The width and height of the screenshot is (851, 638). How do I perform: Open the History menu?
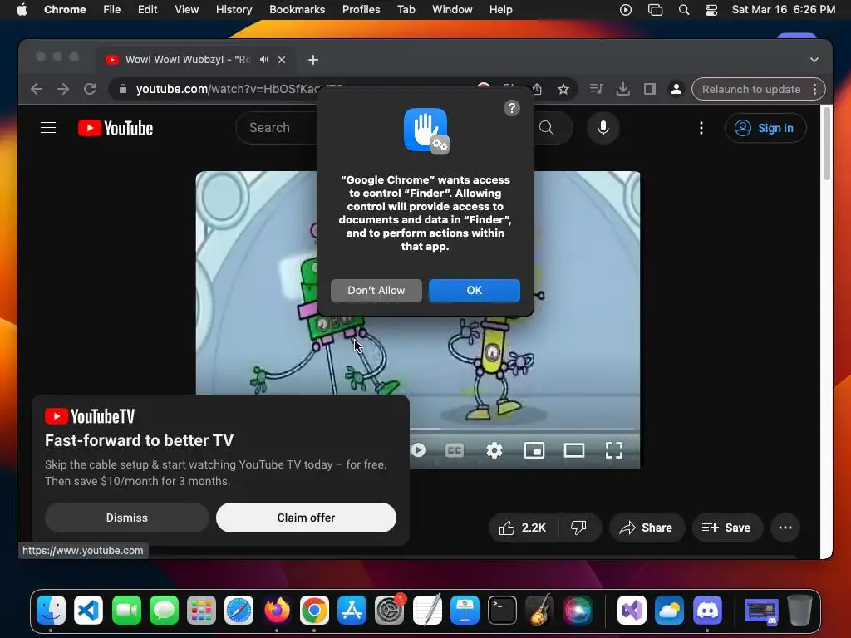coord(234,10)
